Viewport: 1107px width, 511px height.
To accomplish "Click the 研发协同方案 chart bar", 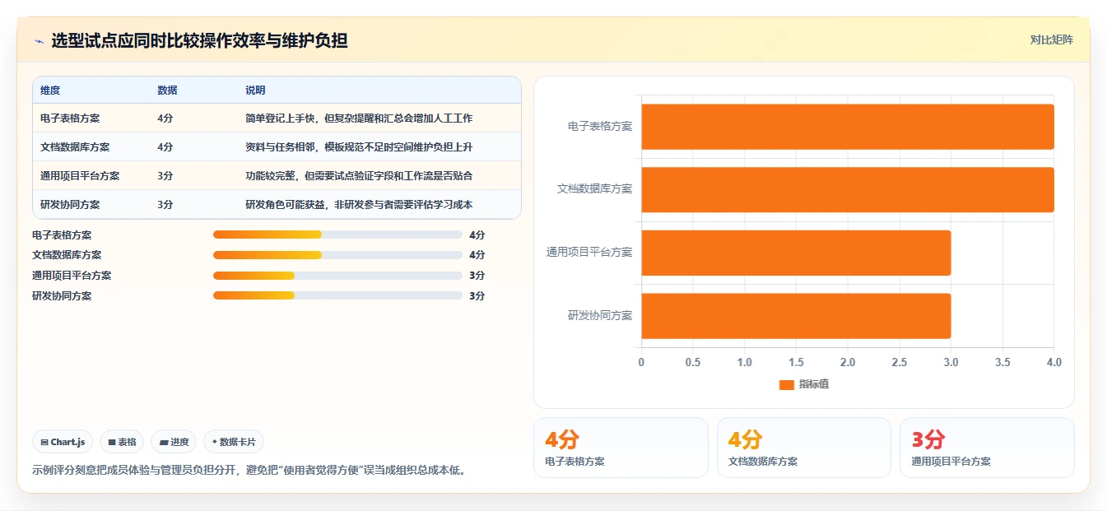I will pyautogui.click(x=796, y=316).
